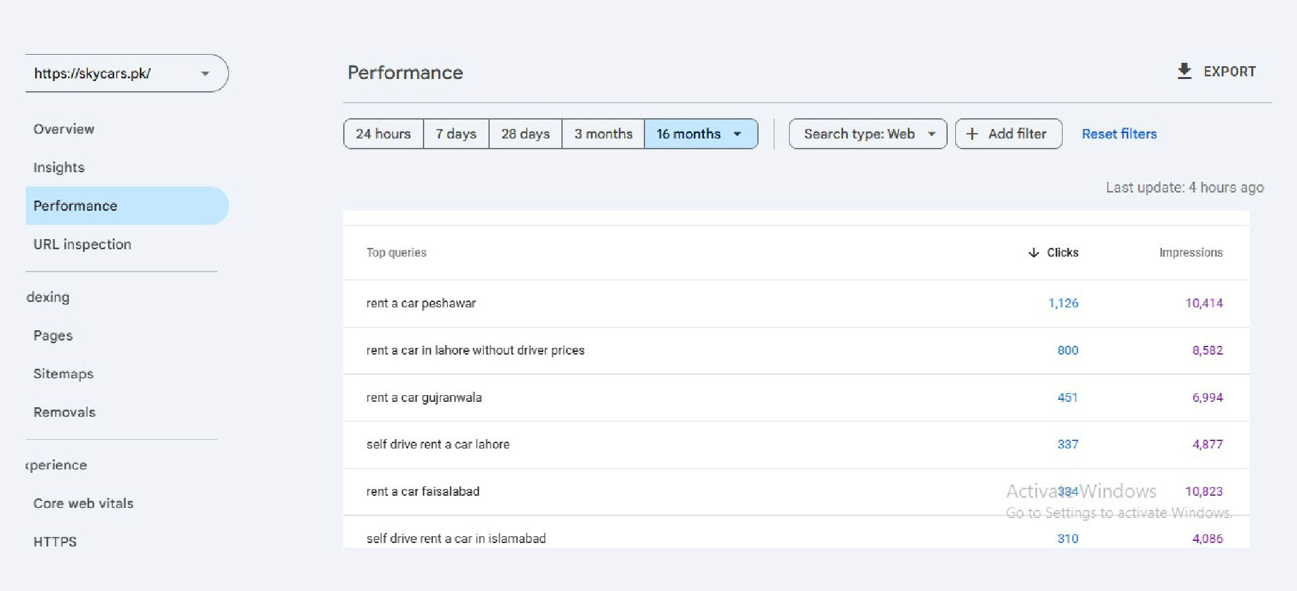The height and width of the screenshot is (591, 1297).
Task: Open Core web vitals report
Action: (84, 503)
